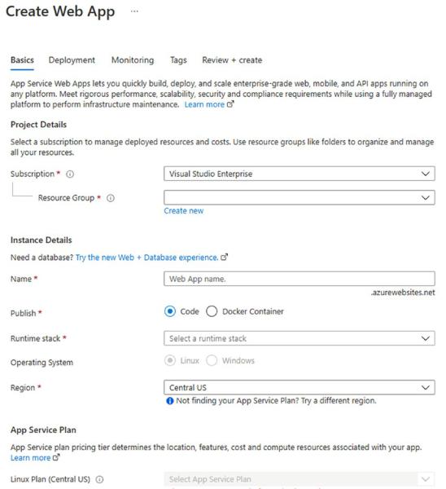Click Create new resource group link
446x489 pixels.
[x=184, y=211]
